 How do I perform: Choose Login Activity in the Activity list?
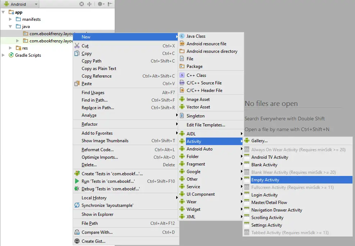pyautogui.click(x=264, y=195)
